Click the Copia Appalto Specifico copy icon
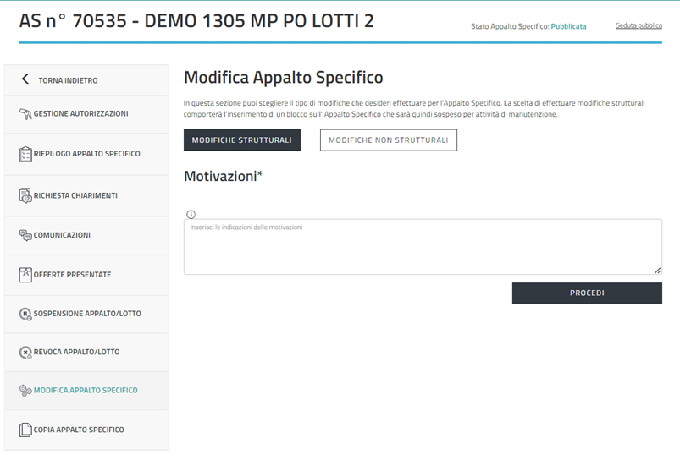680x460 pixels. coord(25,430)
